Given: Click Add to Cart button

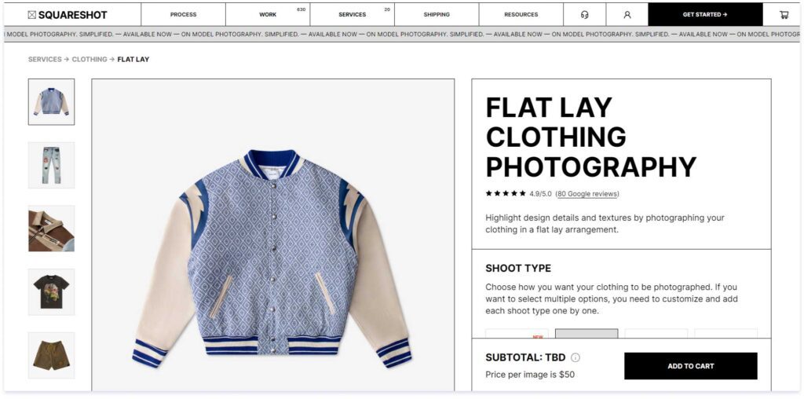Looking at the screenshot, I should (691, 366).
